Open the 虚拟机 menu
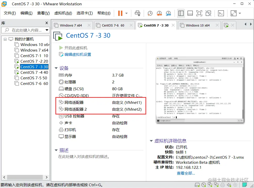This screenshot has width=254, height=188. 63,13
